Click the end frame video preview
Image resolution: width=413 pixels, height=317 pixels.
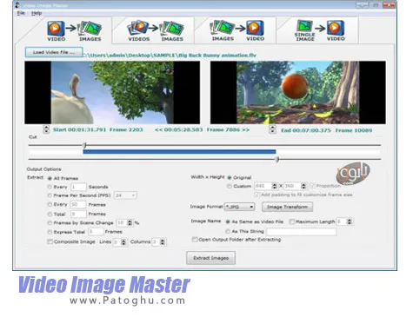(298, 93)
